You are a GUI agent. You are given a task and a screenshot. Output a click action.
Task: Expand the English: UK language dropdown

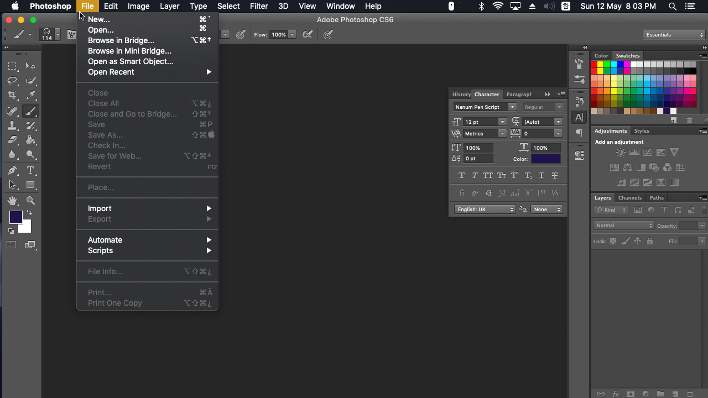click(485, 210)
